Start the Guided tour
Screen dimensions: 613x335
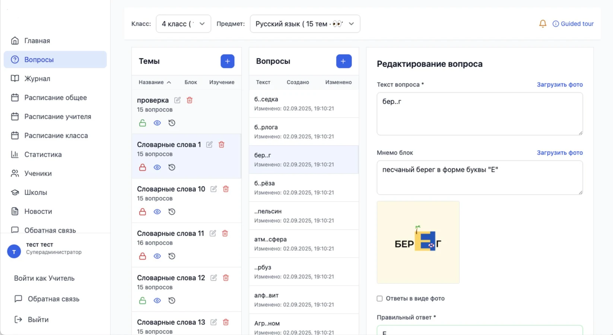click(x=573, y=24)
